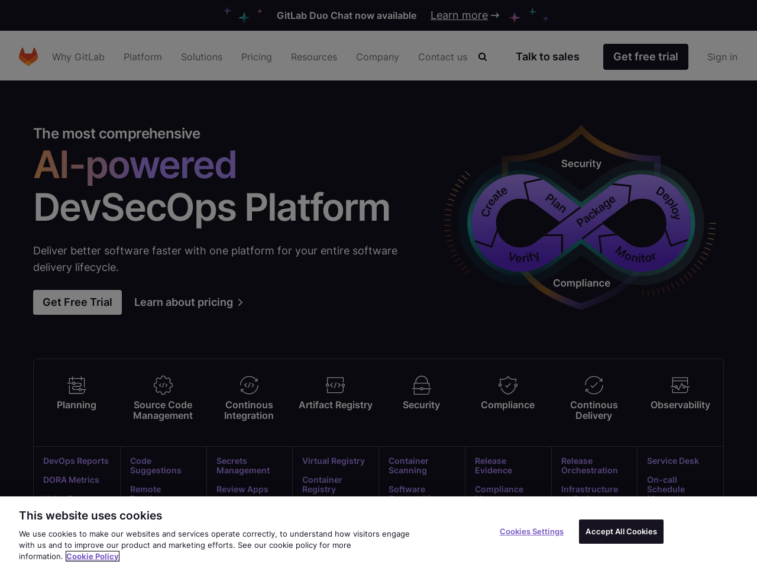Click the Continous Integration icon
Image resolution: width=757 pixels, height=568 pixels.
point(249,385)
